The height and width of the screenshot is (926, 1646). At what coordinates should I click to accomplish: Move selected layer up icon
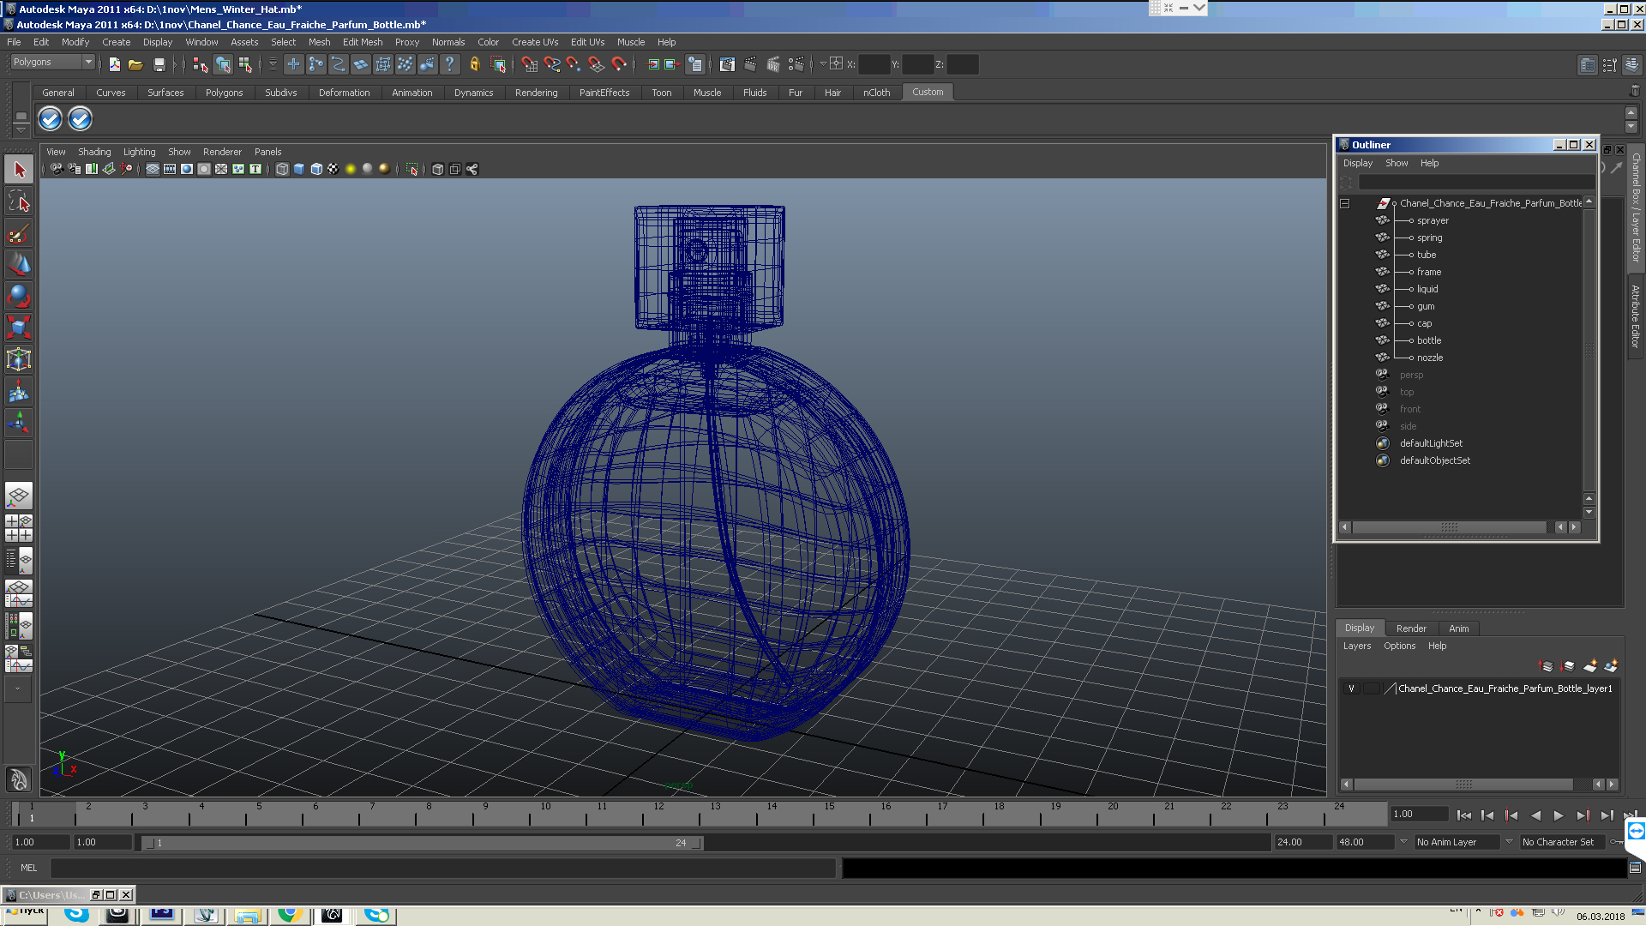(x=1547, y=666)
